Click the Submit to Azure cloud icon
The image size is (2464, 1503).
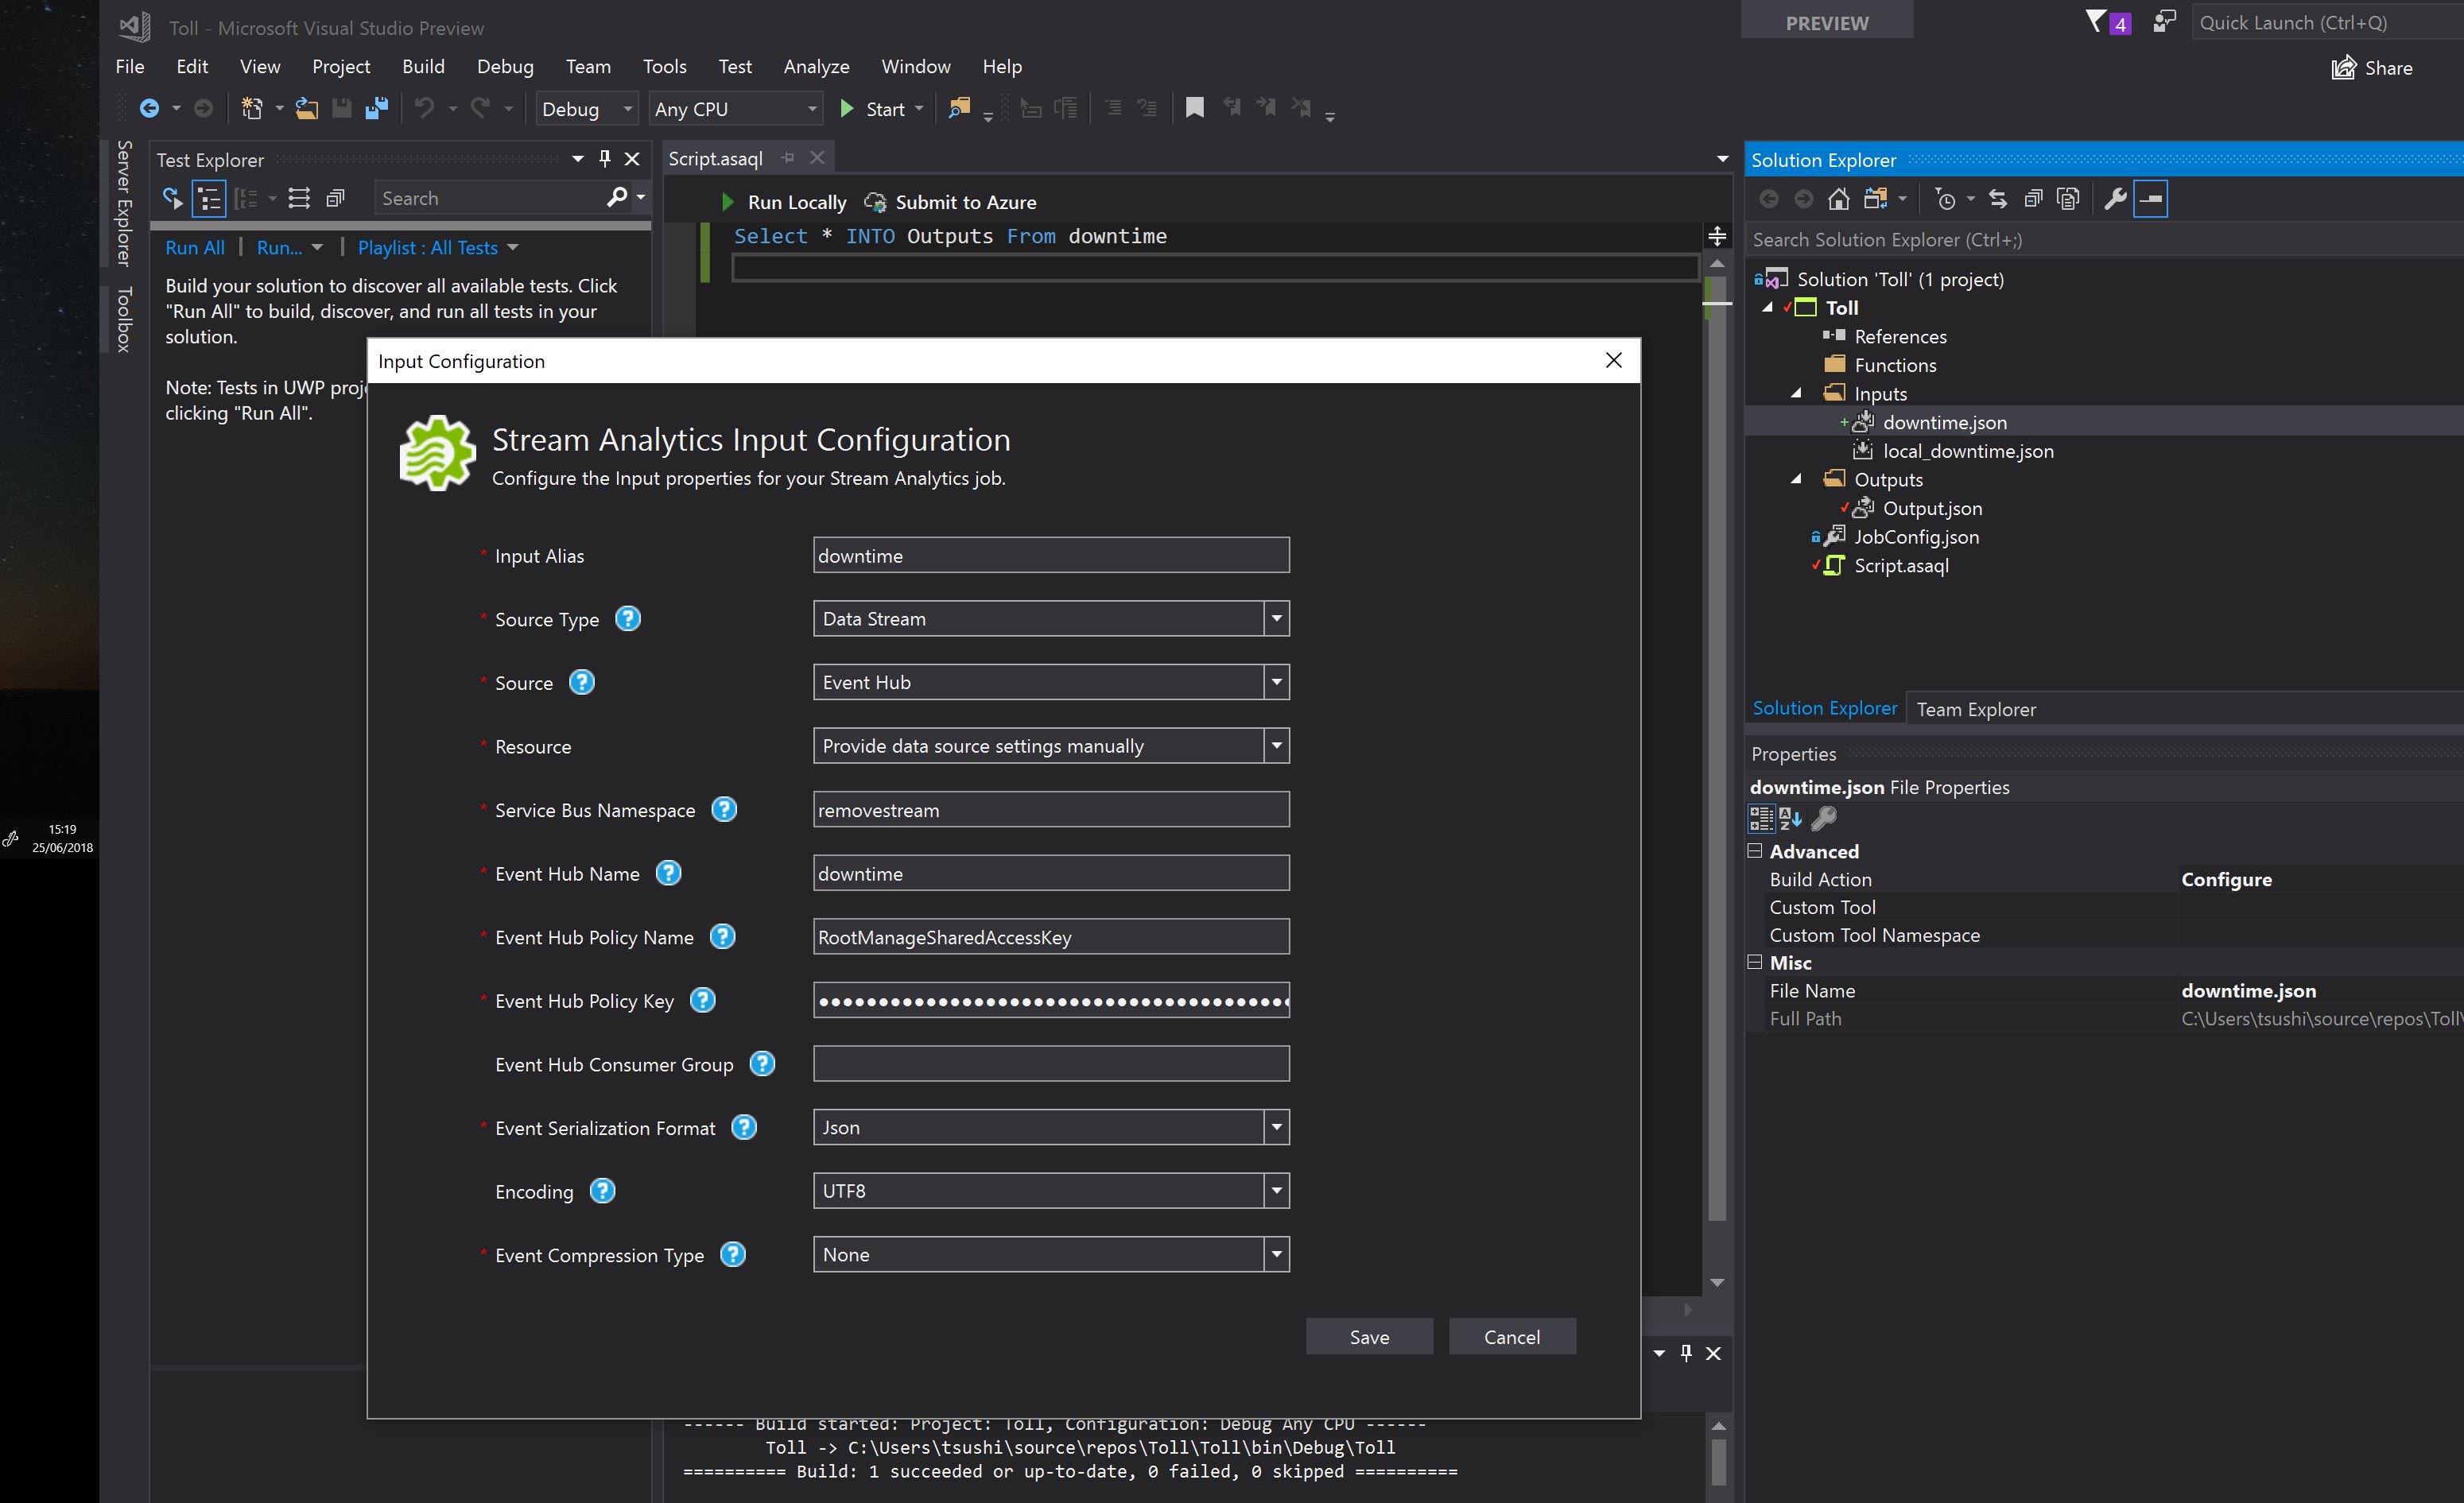(x=874, y=201)
